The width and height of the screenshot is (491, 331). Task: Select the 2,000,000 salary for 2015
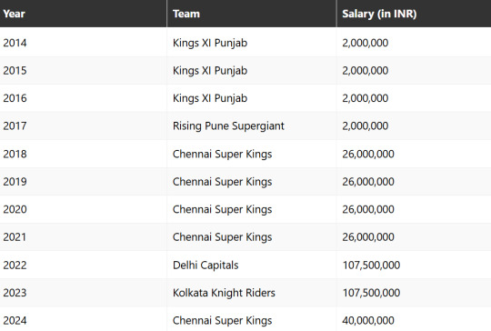[x=366, y=71]
